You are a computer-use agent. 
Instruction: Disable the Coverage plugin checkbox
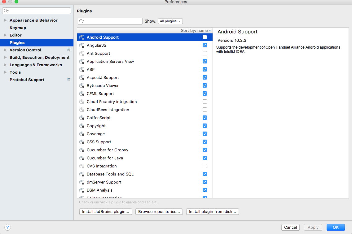point(205,134)
